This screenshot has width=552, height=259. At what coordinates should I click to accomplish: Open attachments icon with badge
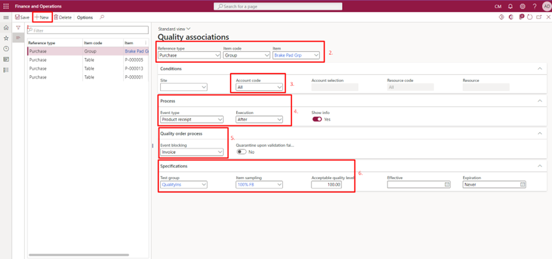tap(521, 17)
